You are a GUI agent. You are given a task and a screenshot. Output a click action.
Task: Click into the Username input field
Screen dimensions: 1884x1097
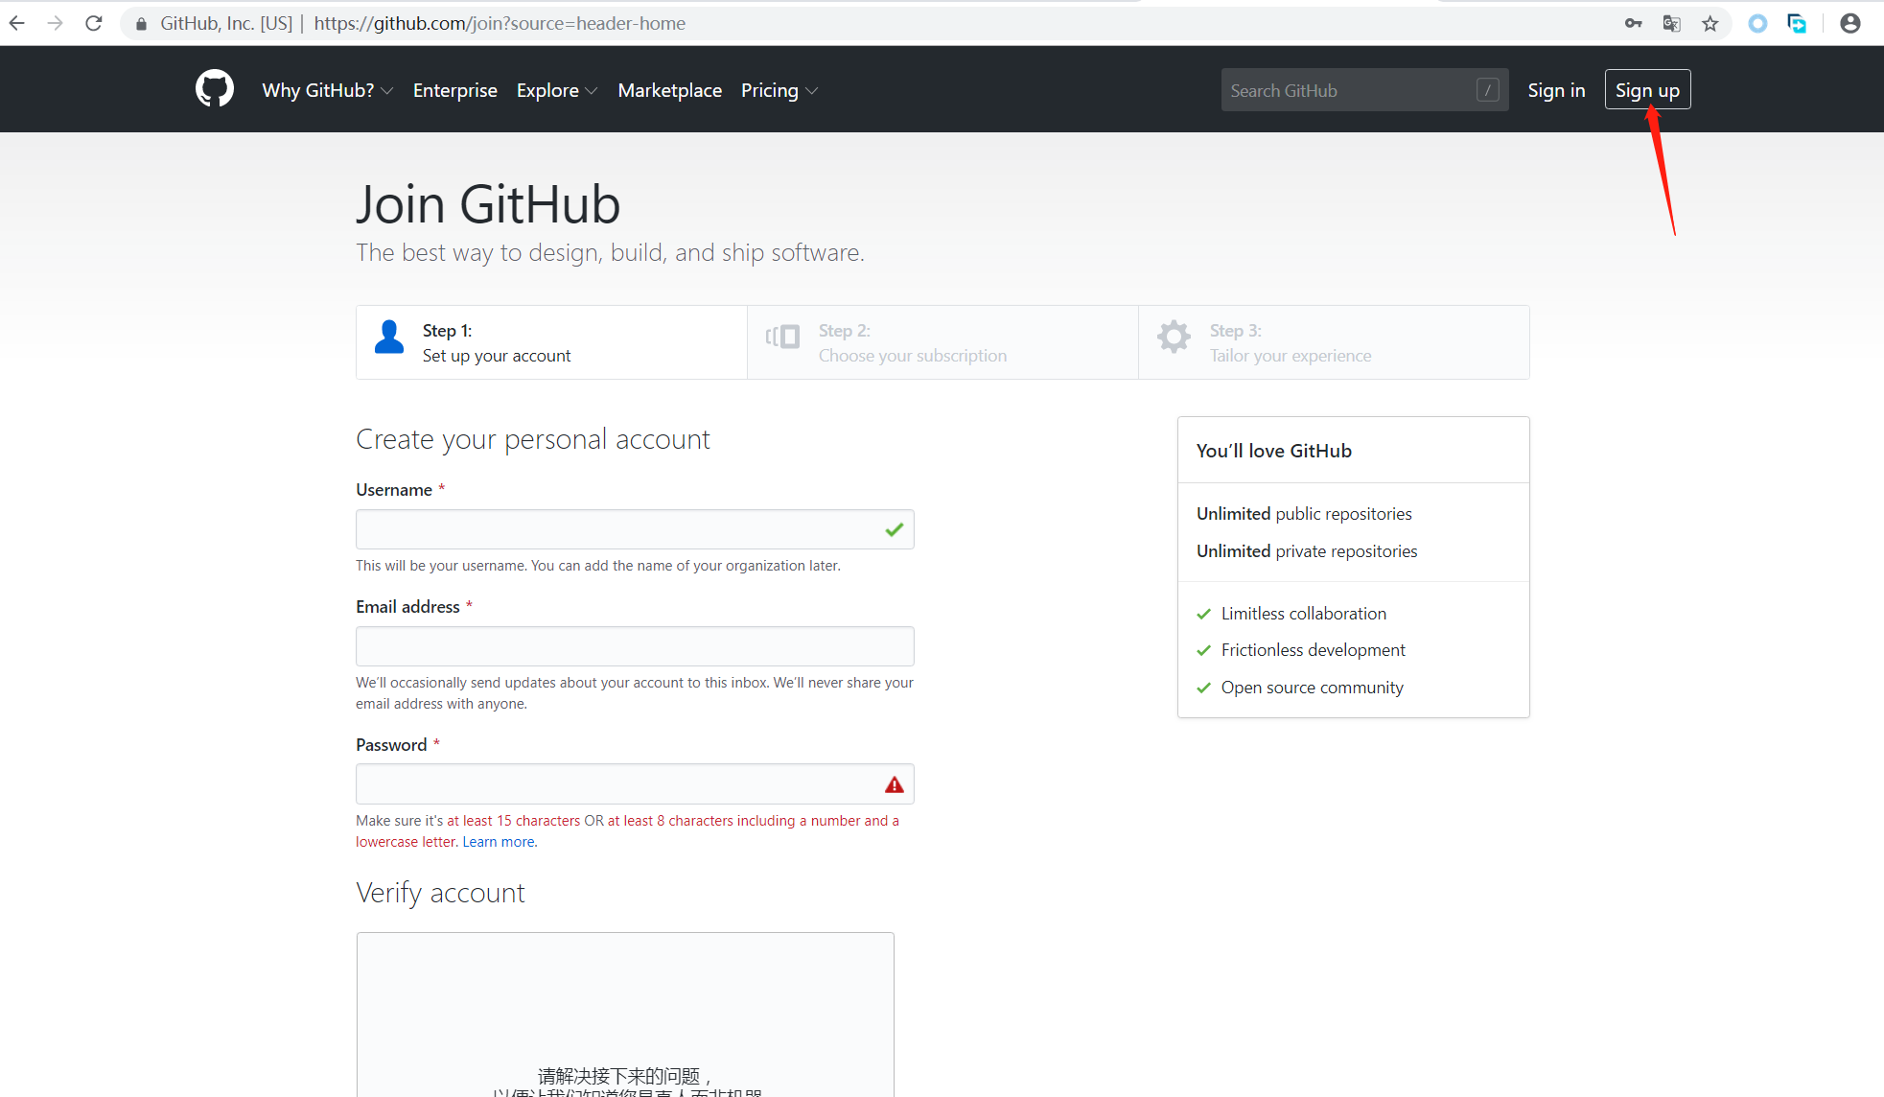(635, 529)
